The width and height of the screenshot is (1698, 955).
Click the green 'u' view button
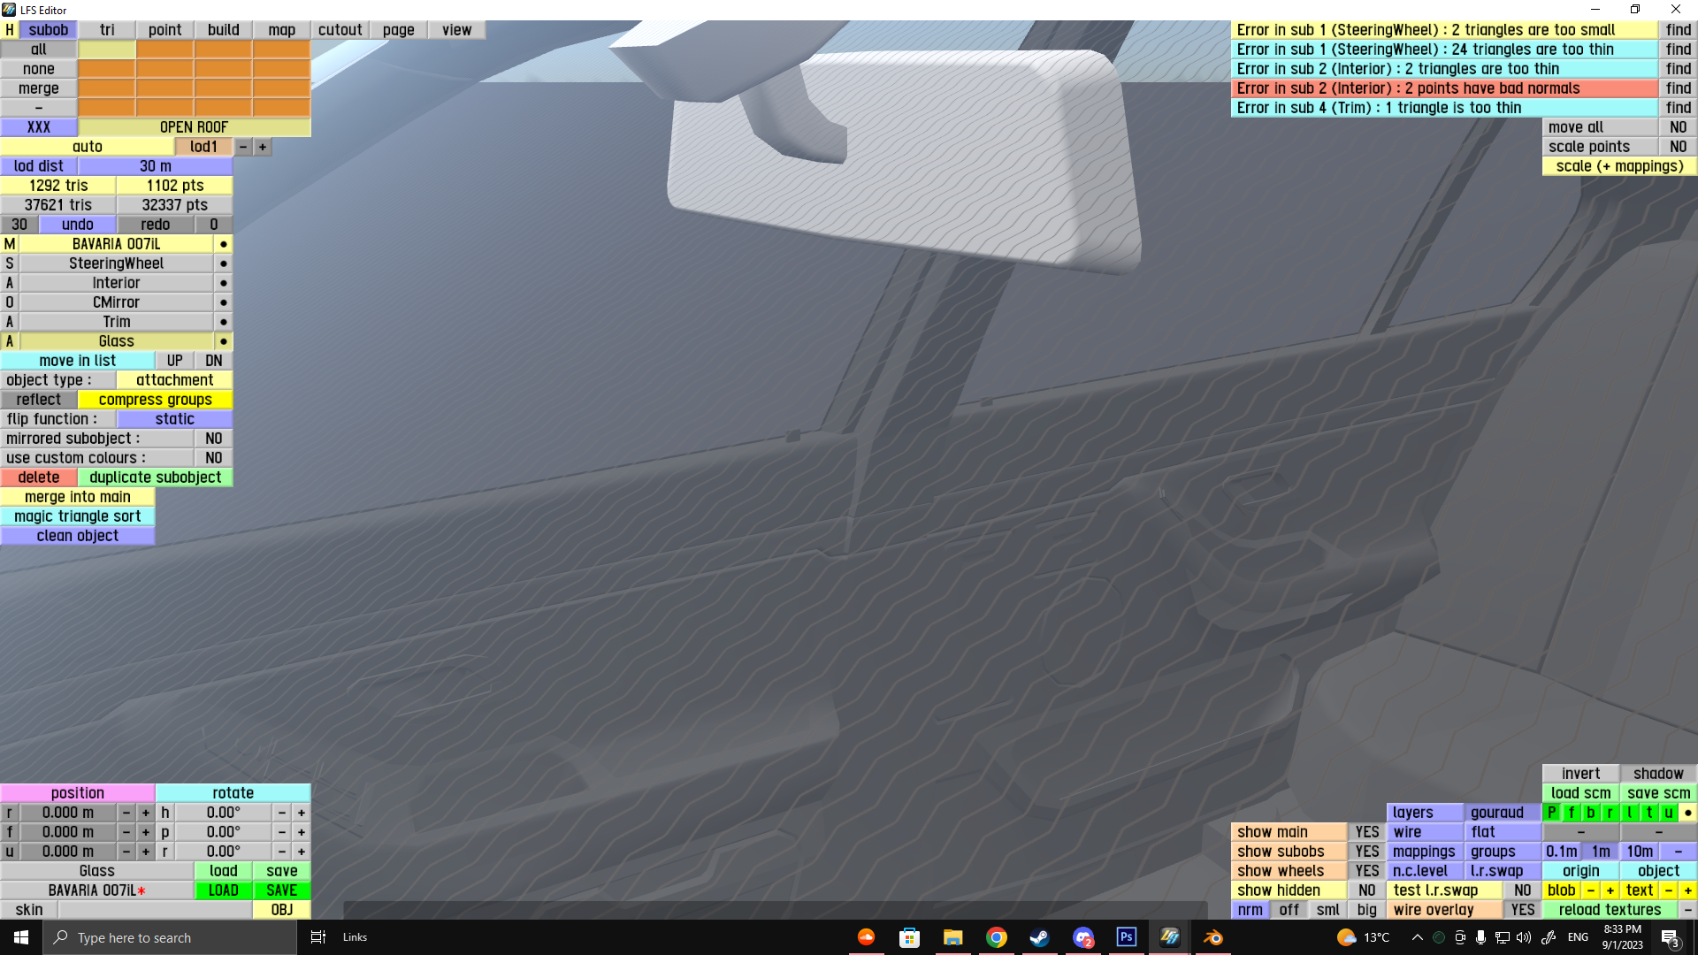pyautogui.click(x=1668, y=813)
